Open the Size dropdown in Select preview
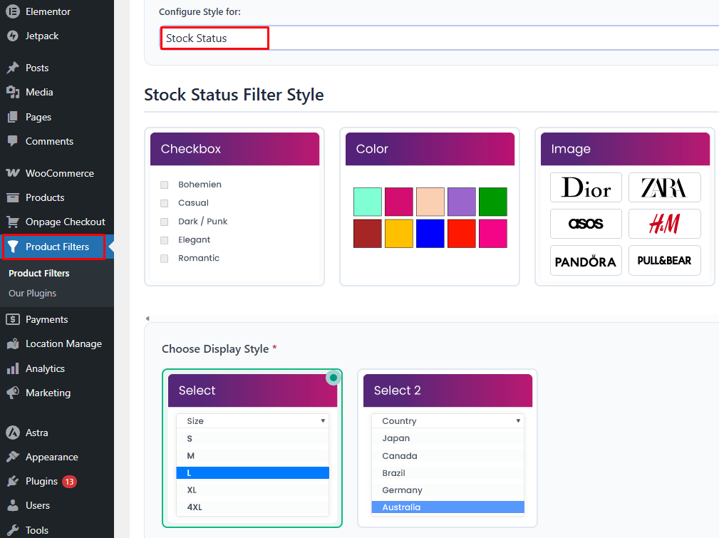 point(252,420)
